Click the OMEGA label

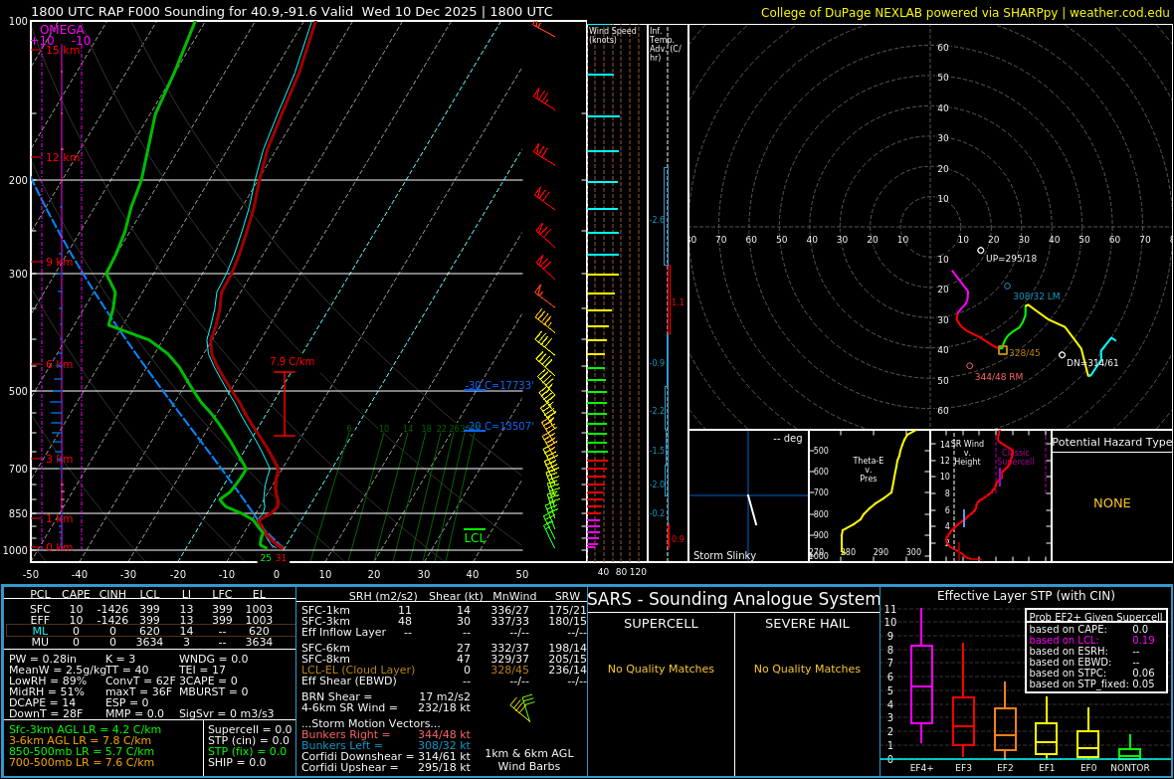[x=62, y=30]
